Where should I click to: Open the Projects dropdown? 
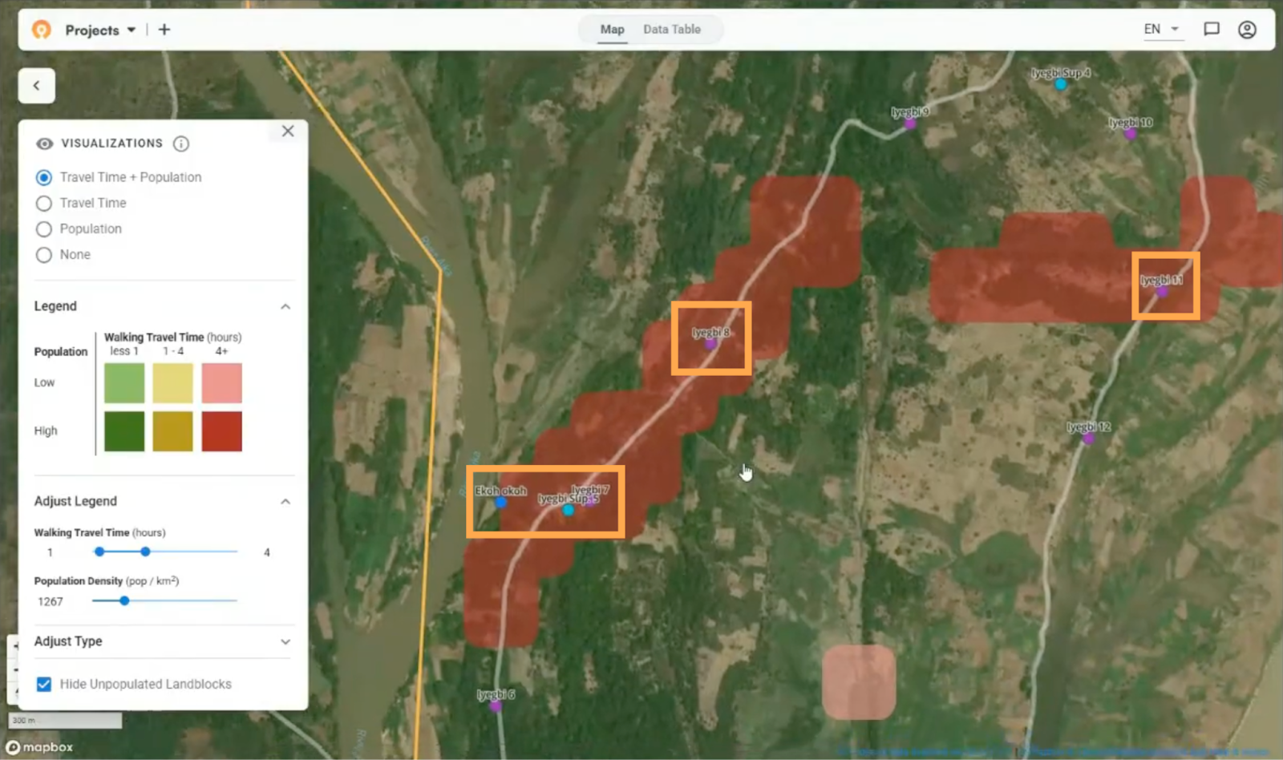click(x=100, y=30)
